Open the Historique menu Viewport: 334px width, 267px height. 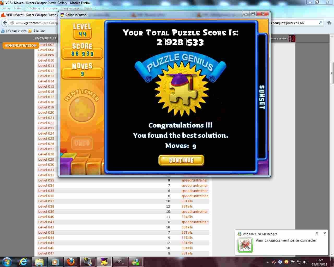50,8
